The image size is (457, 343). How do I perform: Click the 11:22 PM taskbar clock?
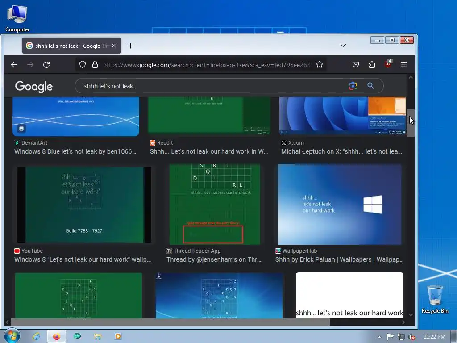434,337
